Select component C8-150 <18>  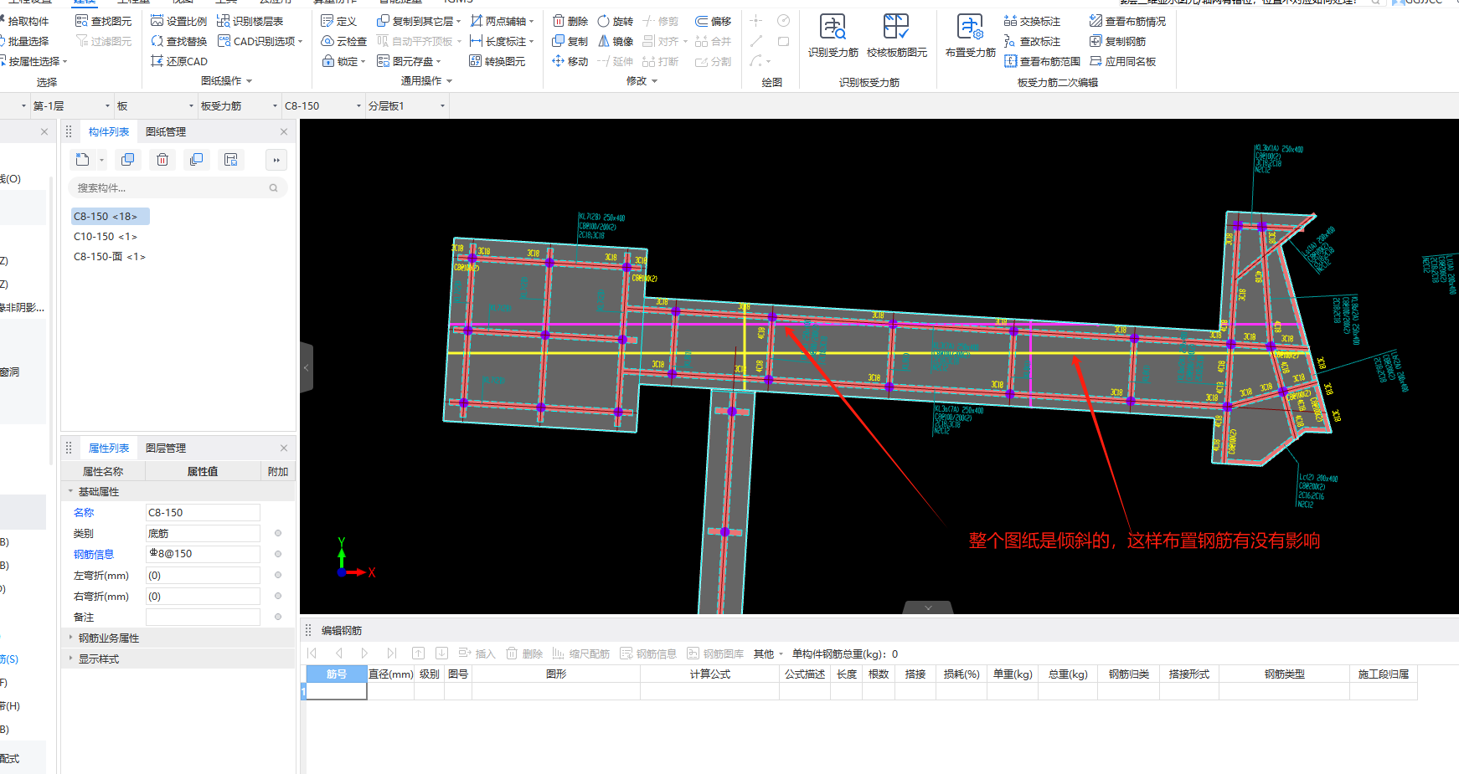110,217
